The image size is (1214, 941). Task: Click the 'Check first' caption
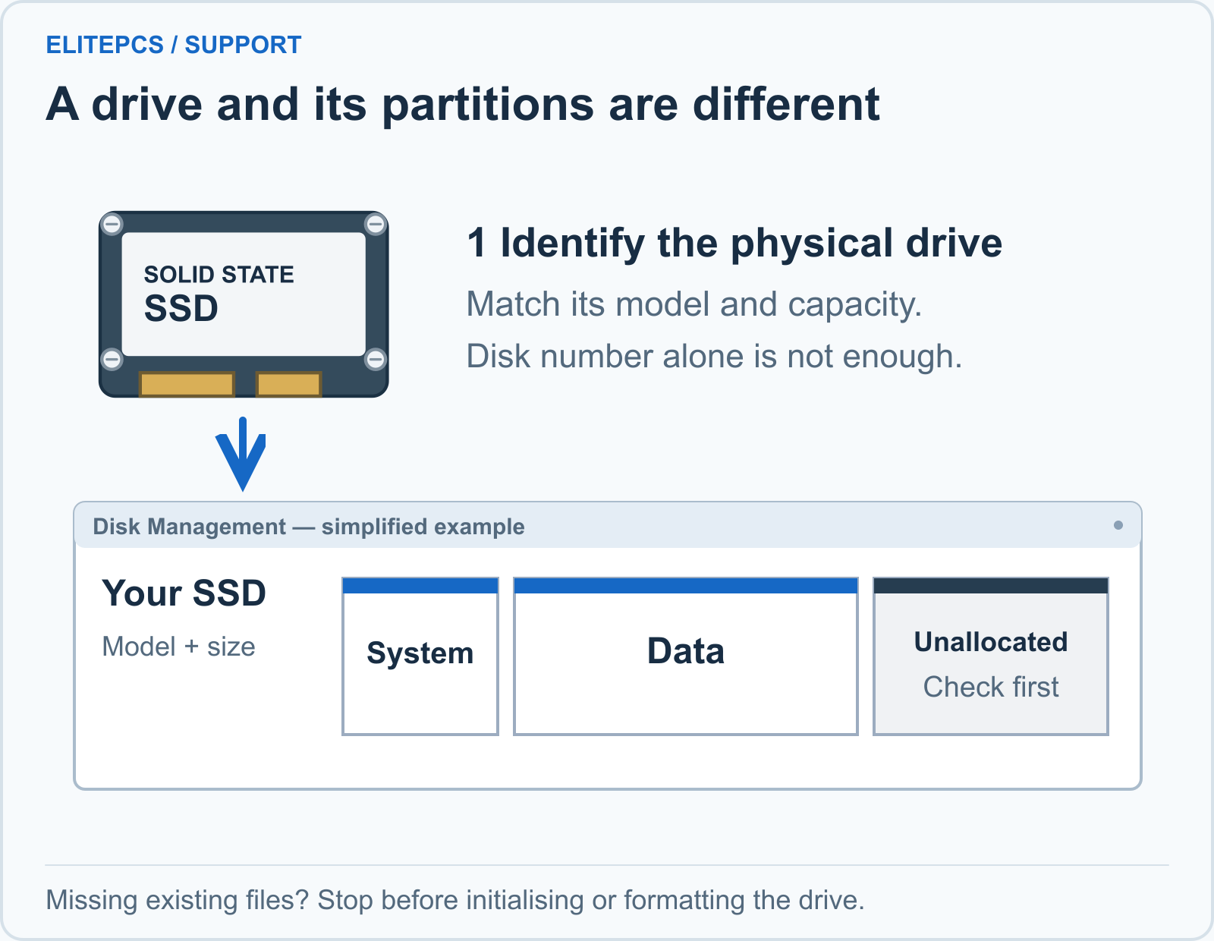[x=991, y=687]
